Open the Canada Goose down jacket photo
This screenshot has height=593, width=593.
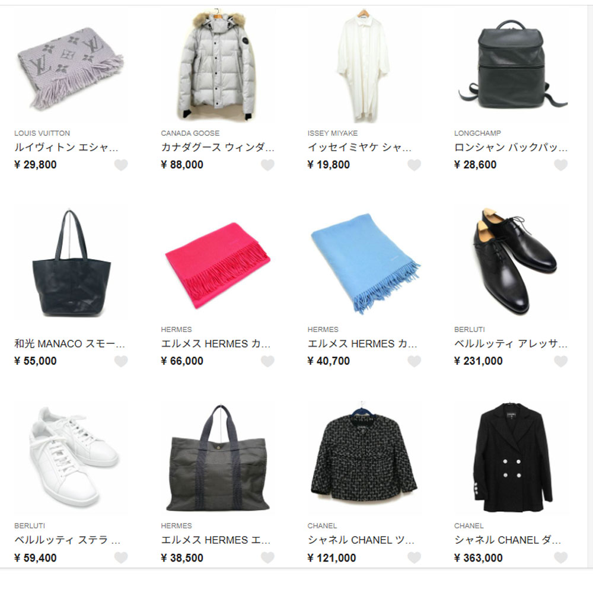coord(218,66)
